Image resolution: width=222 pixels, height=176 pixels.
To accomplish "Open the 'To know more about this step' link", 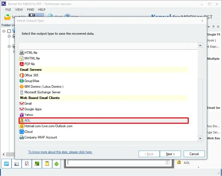I will [x=60, y=152].
